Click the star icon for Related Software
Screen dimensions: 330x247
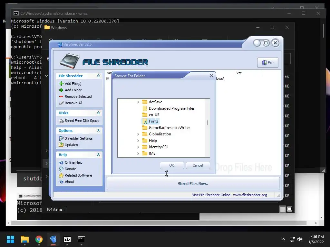pos(61,175)
